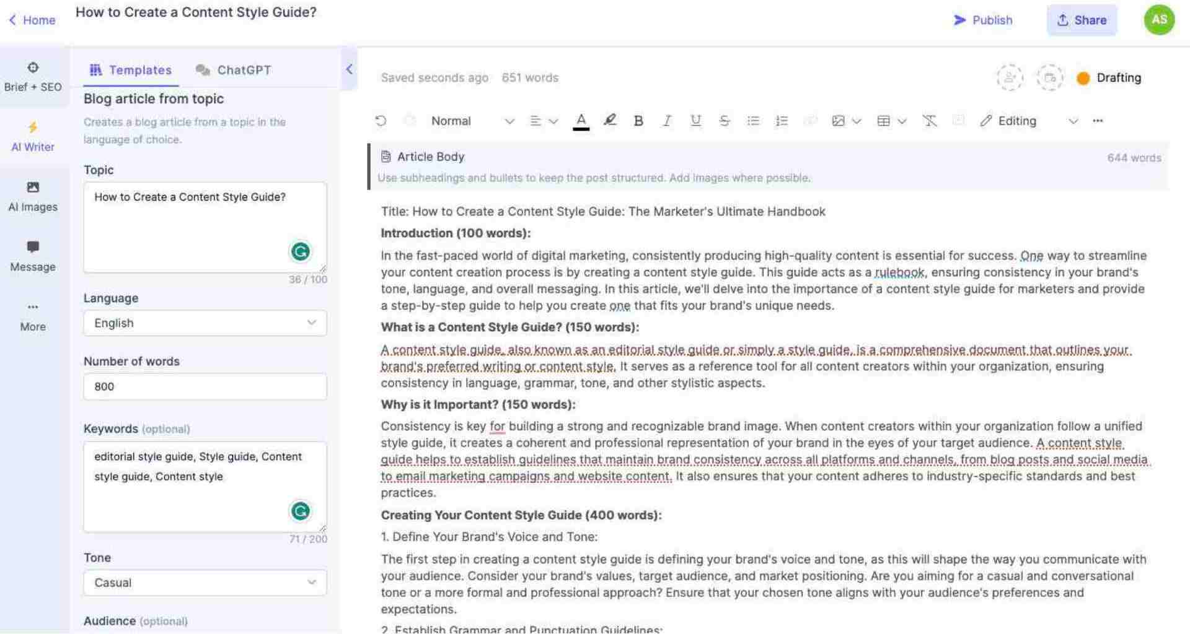This screenshot has height=634, width=1190.
Task: Click the 'Title: How to Create' line
Action: point(603,212)
